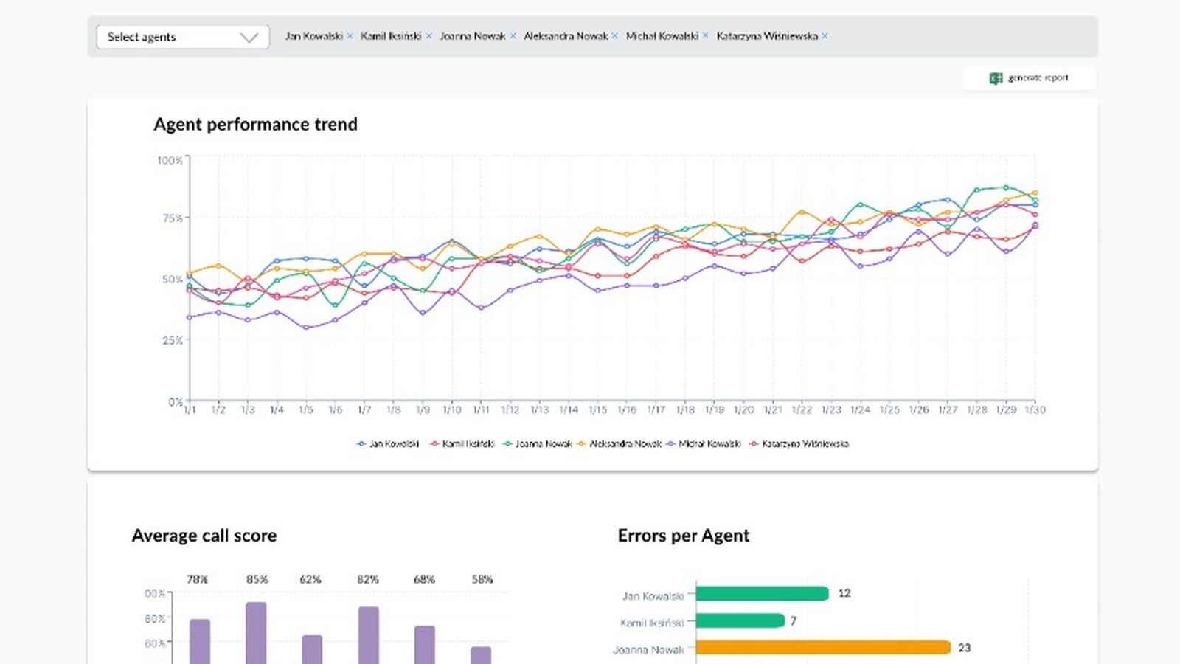Remove Joanna Nowak agent tag
1180x664 pixels.
click(513, 36)
